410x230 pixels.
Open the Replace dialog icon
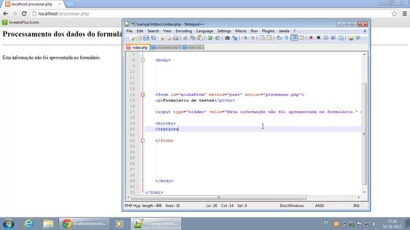click(x=234, y=38)
